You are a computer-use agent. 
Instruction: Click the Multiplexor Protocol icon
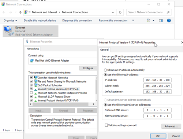(x=36, y=93)
